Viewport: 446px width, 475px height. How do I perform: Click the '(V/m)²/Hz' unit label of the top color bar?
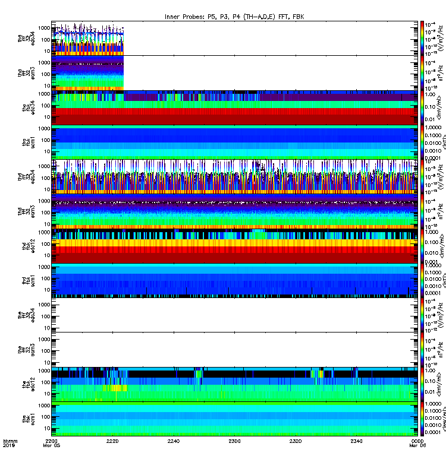tap(442, 38)
